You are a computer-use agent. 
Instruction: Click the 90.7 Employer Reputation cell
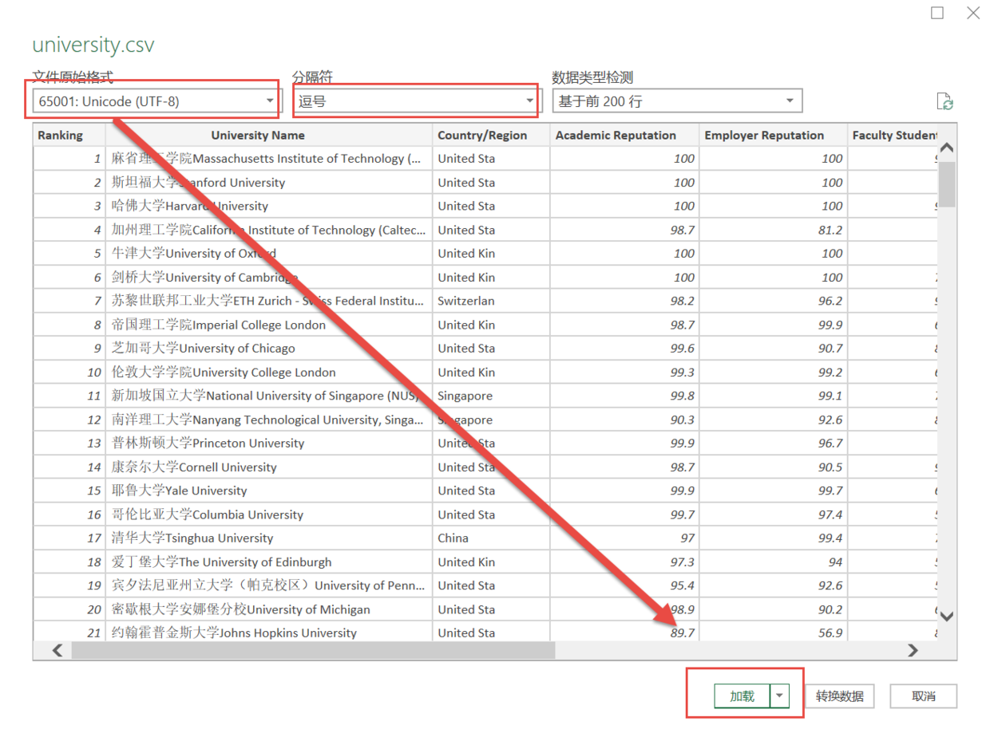pos(774,349)
